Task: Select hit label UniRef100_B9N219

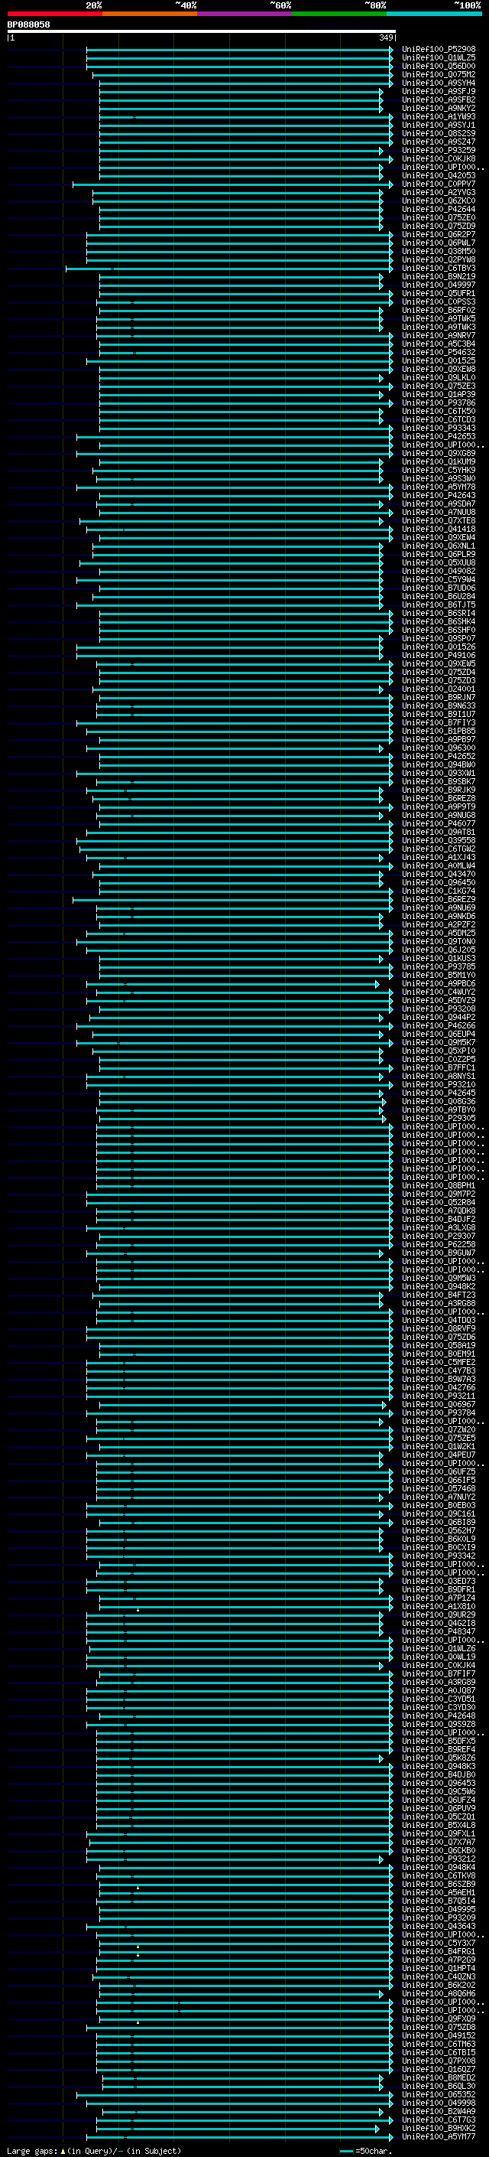Action: [x=439, y=277]
